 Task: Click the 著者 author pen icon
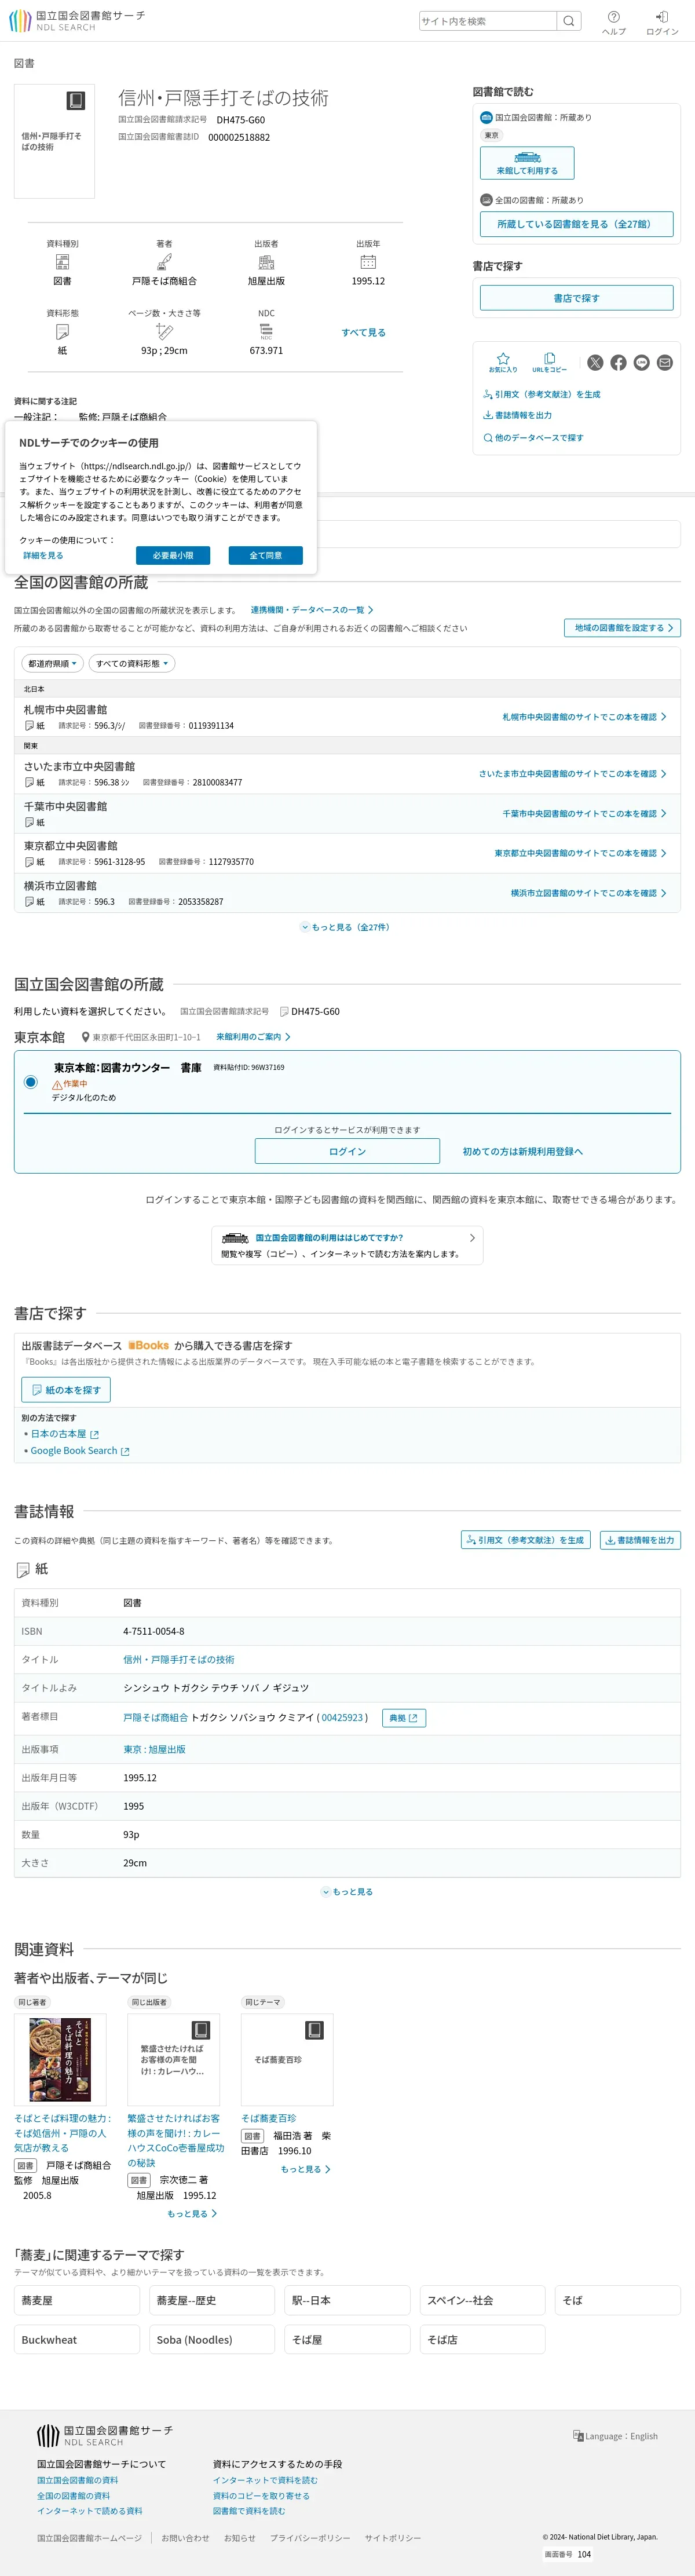click(x=164, y=262)
